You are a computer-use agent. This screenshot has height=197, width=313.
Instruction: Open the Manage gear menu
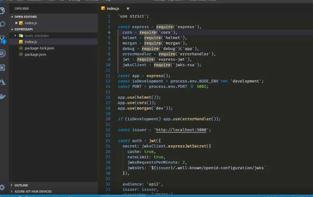(2, 187)
